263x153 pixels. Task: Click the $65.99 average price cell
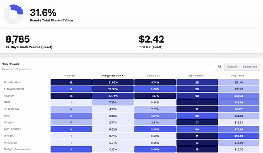point(239,103)
